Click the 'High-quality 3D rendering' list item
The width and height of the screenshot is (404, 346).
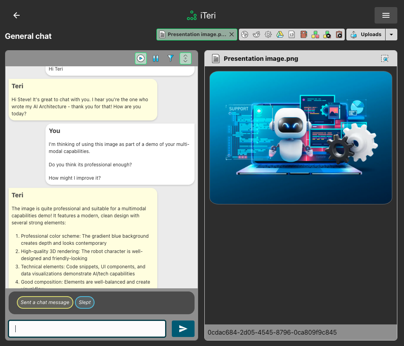[x=82, y=255]
